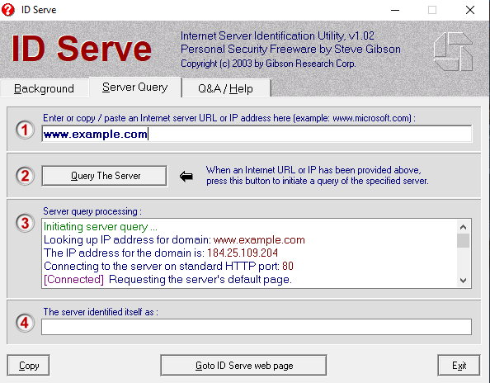Click the scroll up arrow in query log
The height and width of the screenshot is (383, 490).
(463, 227)
